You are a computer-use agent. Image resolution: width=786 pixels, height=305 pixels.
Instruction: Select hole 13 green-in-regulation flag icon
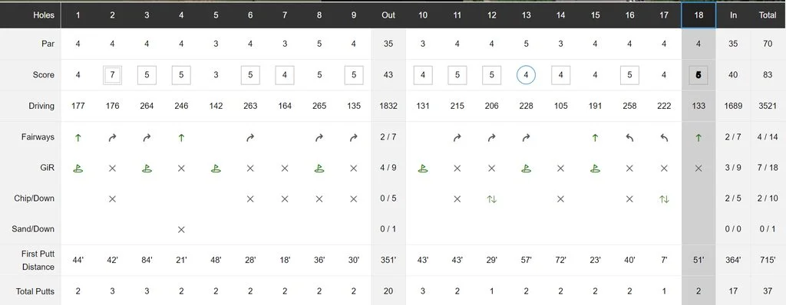[526, 169]
